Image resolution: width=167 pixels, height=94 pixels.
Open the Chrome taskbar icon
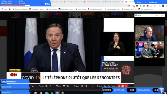41,93
